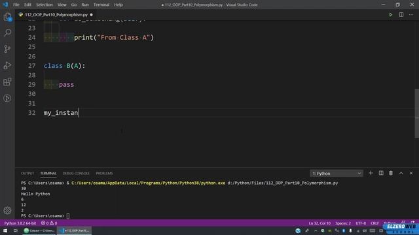
Task: Kill the terminal with trash icon
Action: [391, 173]
